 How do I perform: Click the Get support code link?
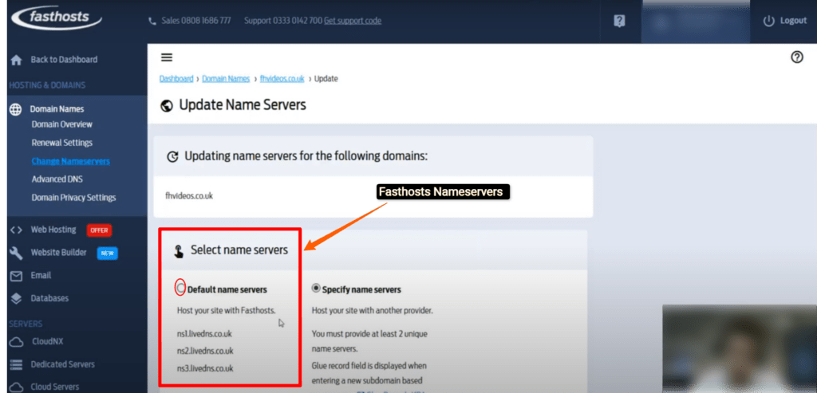click(353, 21)
